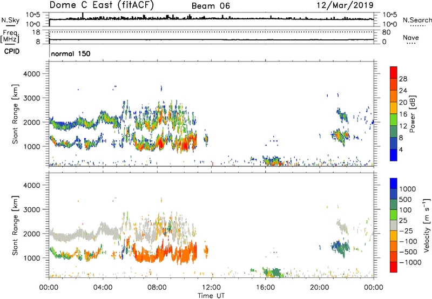Click the '-500' tick on Velocity colorbar
Viewport: 432px width, 299px height.
[408, 252]
